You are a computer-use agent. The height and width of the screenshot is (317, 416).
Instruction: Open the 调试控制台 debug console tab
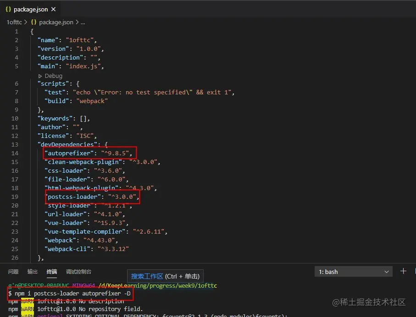[x=78, y=272]
